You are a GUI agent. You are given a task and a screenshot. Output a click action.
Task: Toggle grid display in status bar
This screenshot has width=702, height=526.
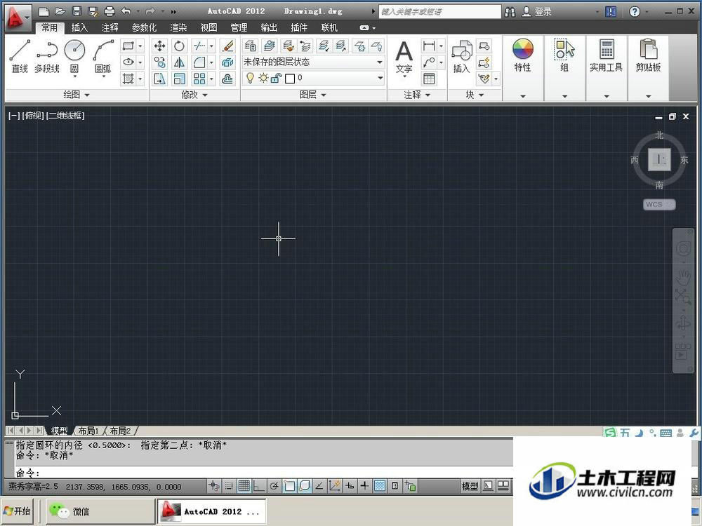point(244,485)
